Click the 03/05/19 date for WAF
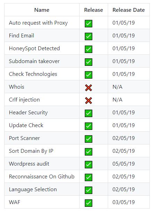 pyautogui.click(x=124, y=202)
